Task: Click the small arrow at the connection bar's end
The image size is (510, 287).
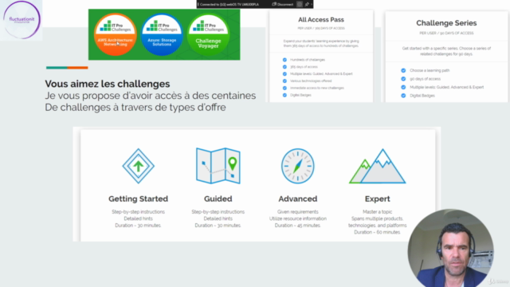Action: [312, 4]
